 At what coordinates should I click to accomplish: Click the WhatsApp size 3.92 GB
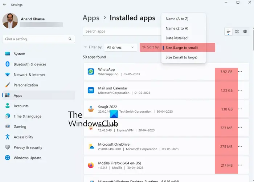pos(226,72)
